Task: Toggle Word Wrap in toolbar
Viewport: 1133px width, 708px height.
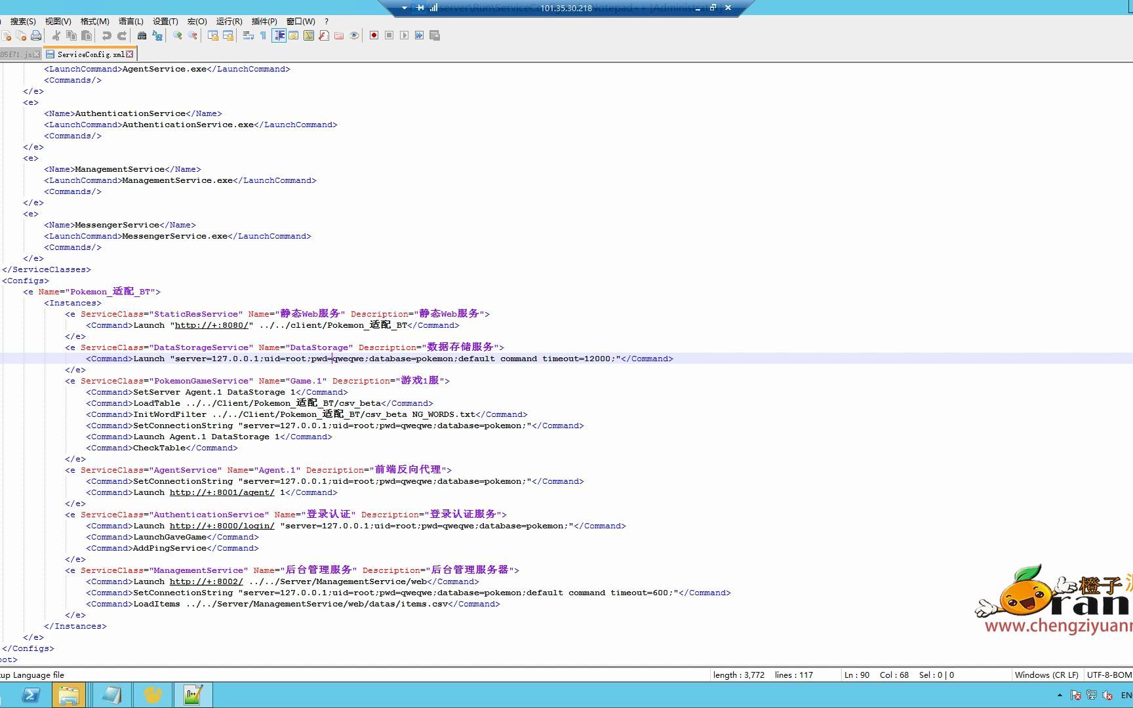Action: (248, 35)
